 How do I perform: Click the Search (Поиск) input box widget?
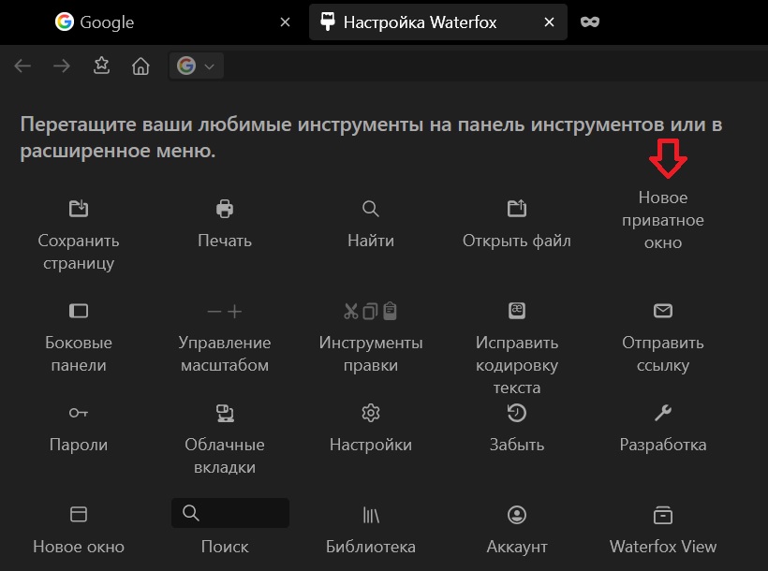coord(230,513)
